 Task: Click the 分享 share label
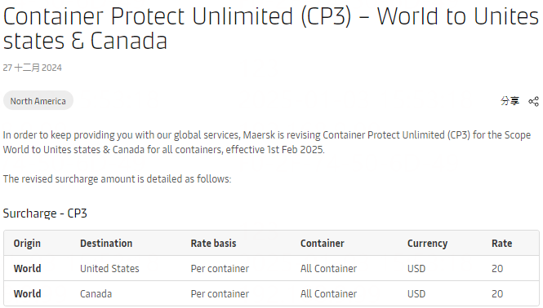pos(510,101)
